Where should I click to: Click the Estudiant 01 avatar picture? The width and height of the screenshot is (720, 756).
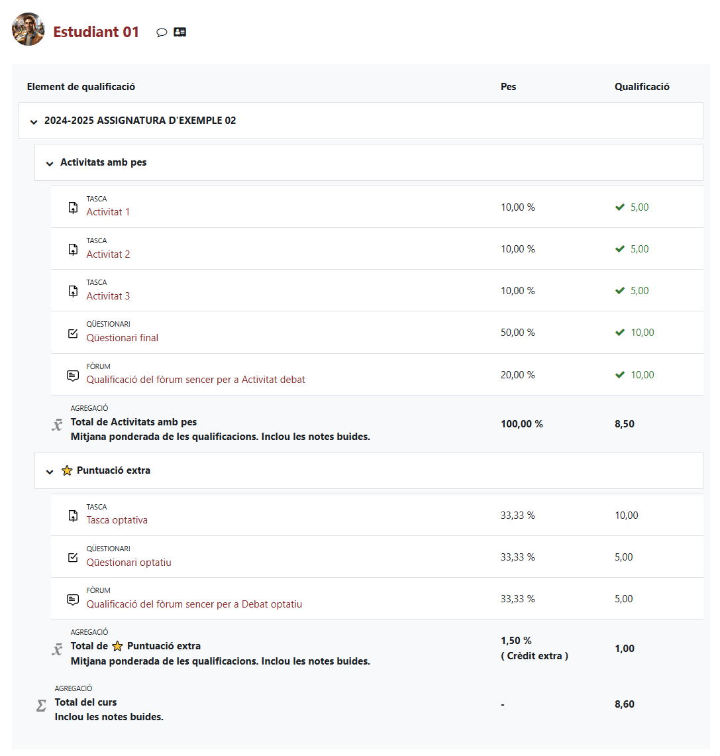[x=28, y=29]
